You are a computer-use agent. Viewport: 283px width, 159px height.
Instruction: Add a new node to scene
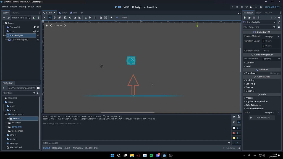coord(4,18)
